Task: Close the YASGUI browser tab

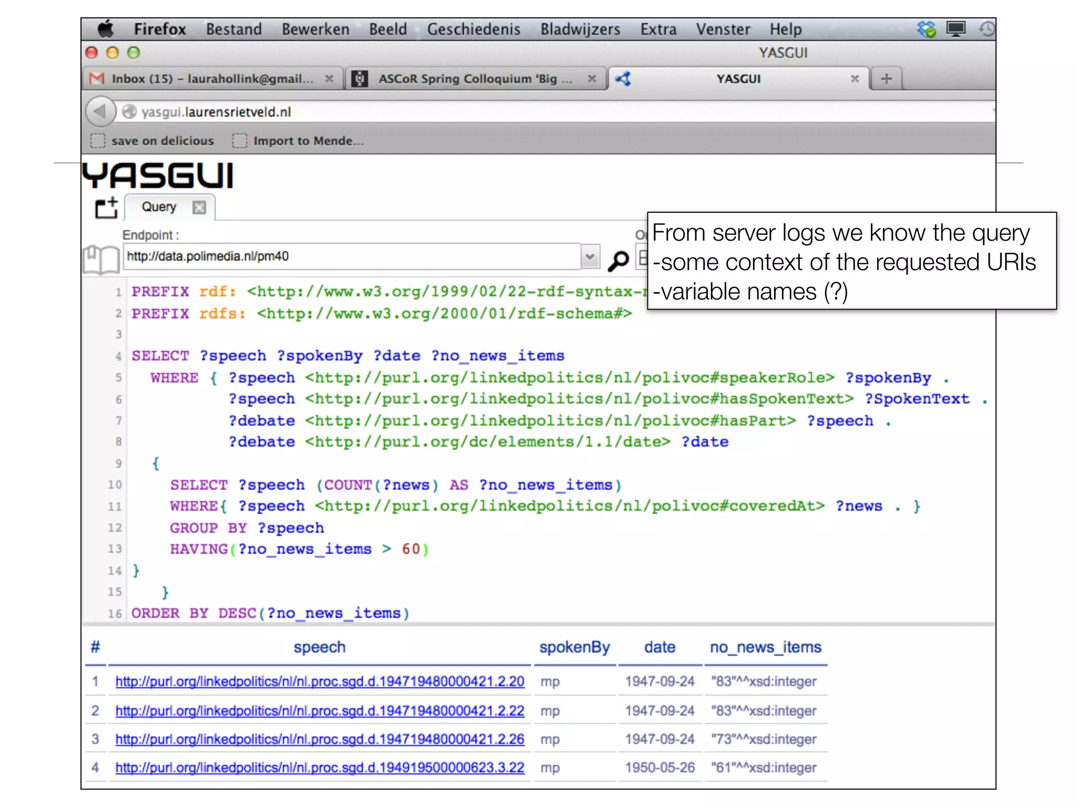Action: click(855, 79)
